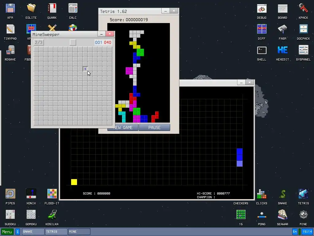
Task: Open the DOCPACK desktop icon
Action: coord(303,32)
